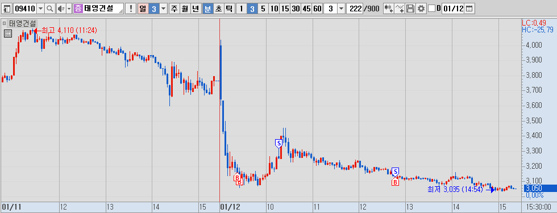Image resolution: width=557 pixels, height=213 pixels.
Task: Click the floppy disk save icon
Action: (x=410, y=9)
